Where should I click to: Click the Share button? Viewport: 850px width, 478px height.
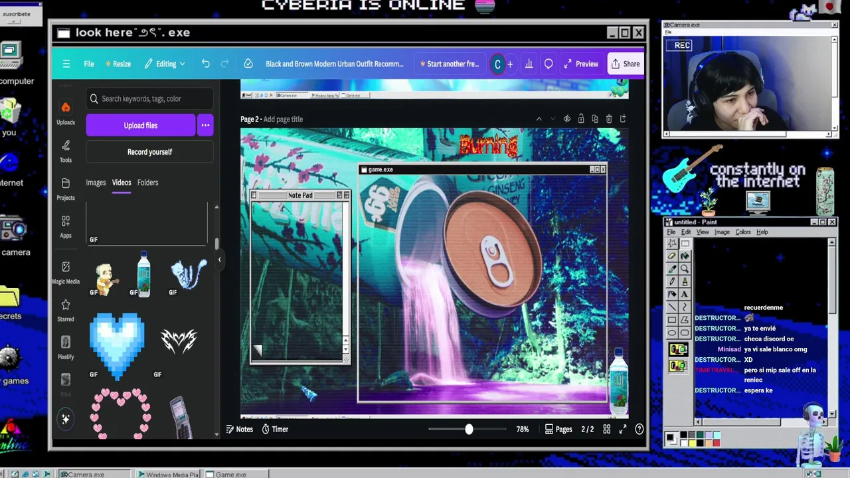[x=626, y=64]
